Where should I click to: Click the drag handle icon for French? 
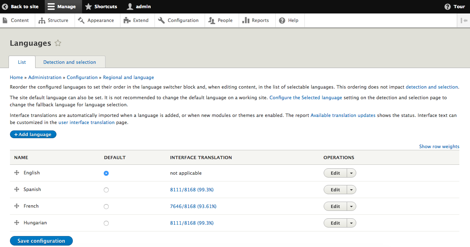click(x=16, y=206)
